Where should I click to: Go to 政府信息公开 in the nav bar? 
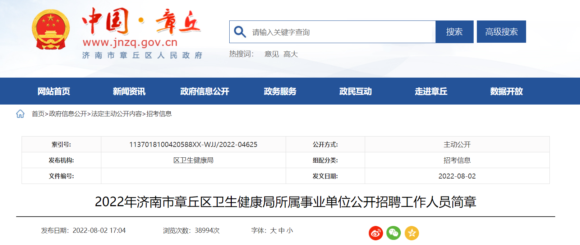point(204,91)
